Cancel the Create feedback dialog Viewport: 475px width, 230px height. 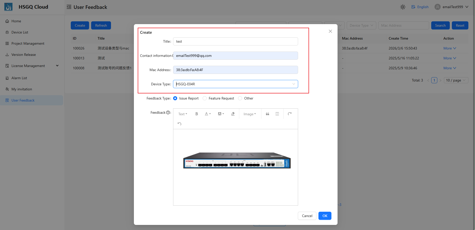(x=307, y=216)
